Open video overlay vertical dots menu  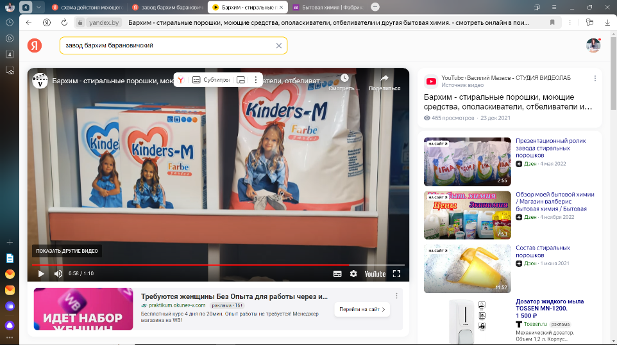coord(256,80)
